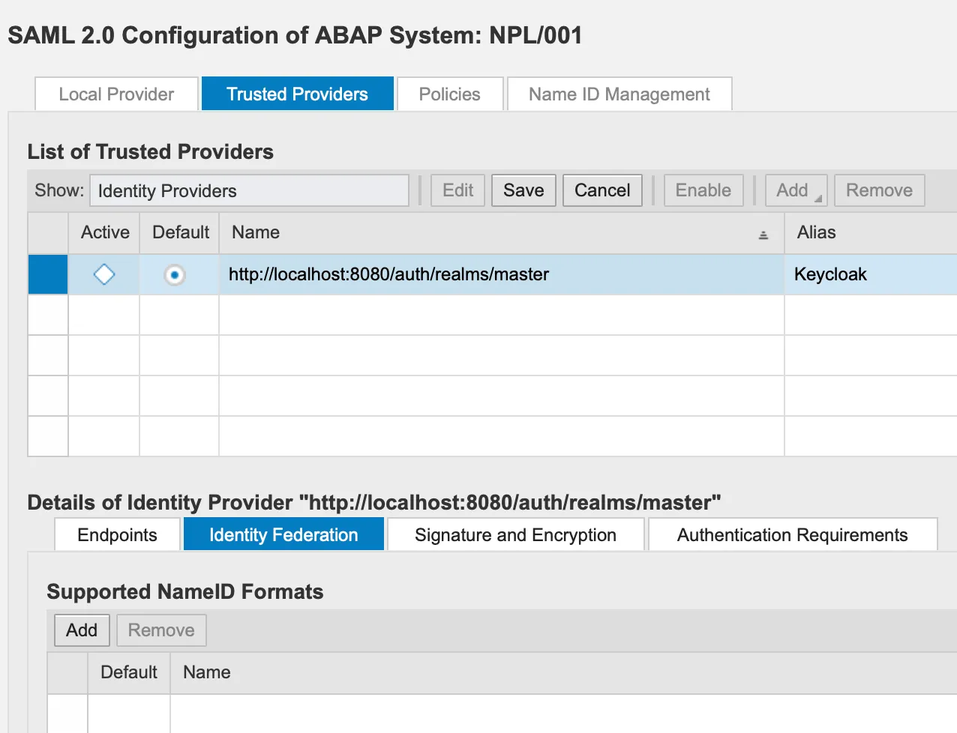View the Authentication Requirements tab

(x=792, y=535)
